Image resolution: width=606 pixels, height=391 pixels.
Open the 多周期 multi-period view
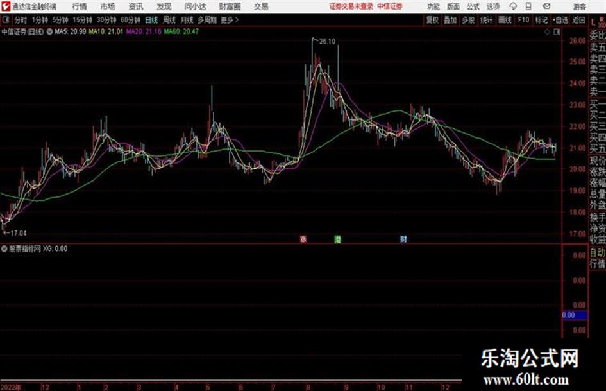click(207, 20)
